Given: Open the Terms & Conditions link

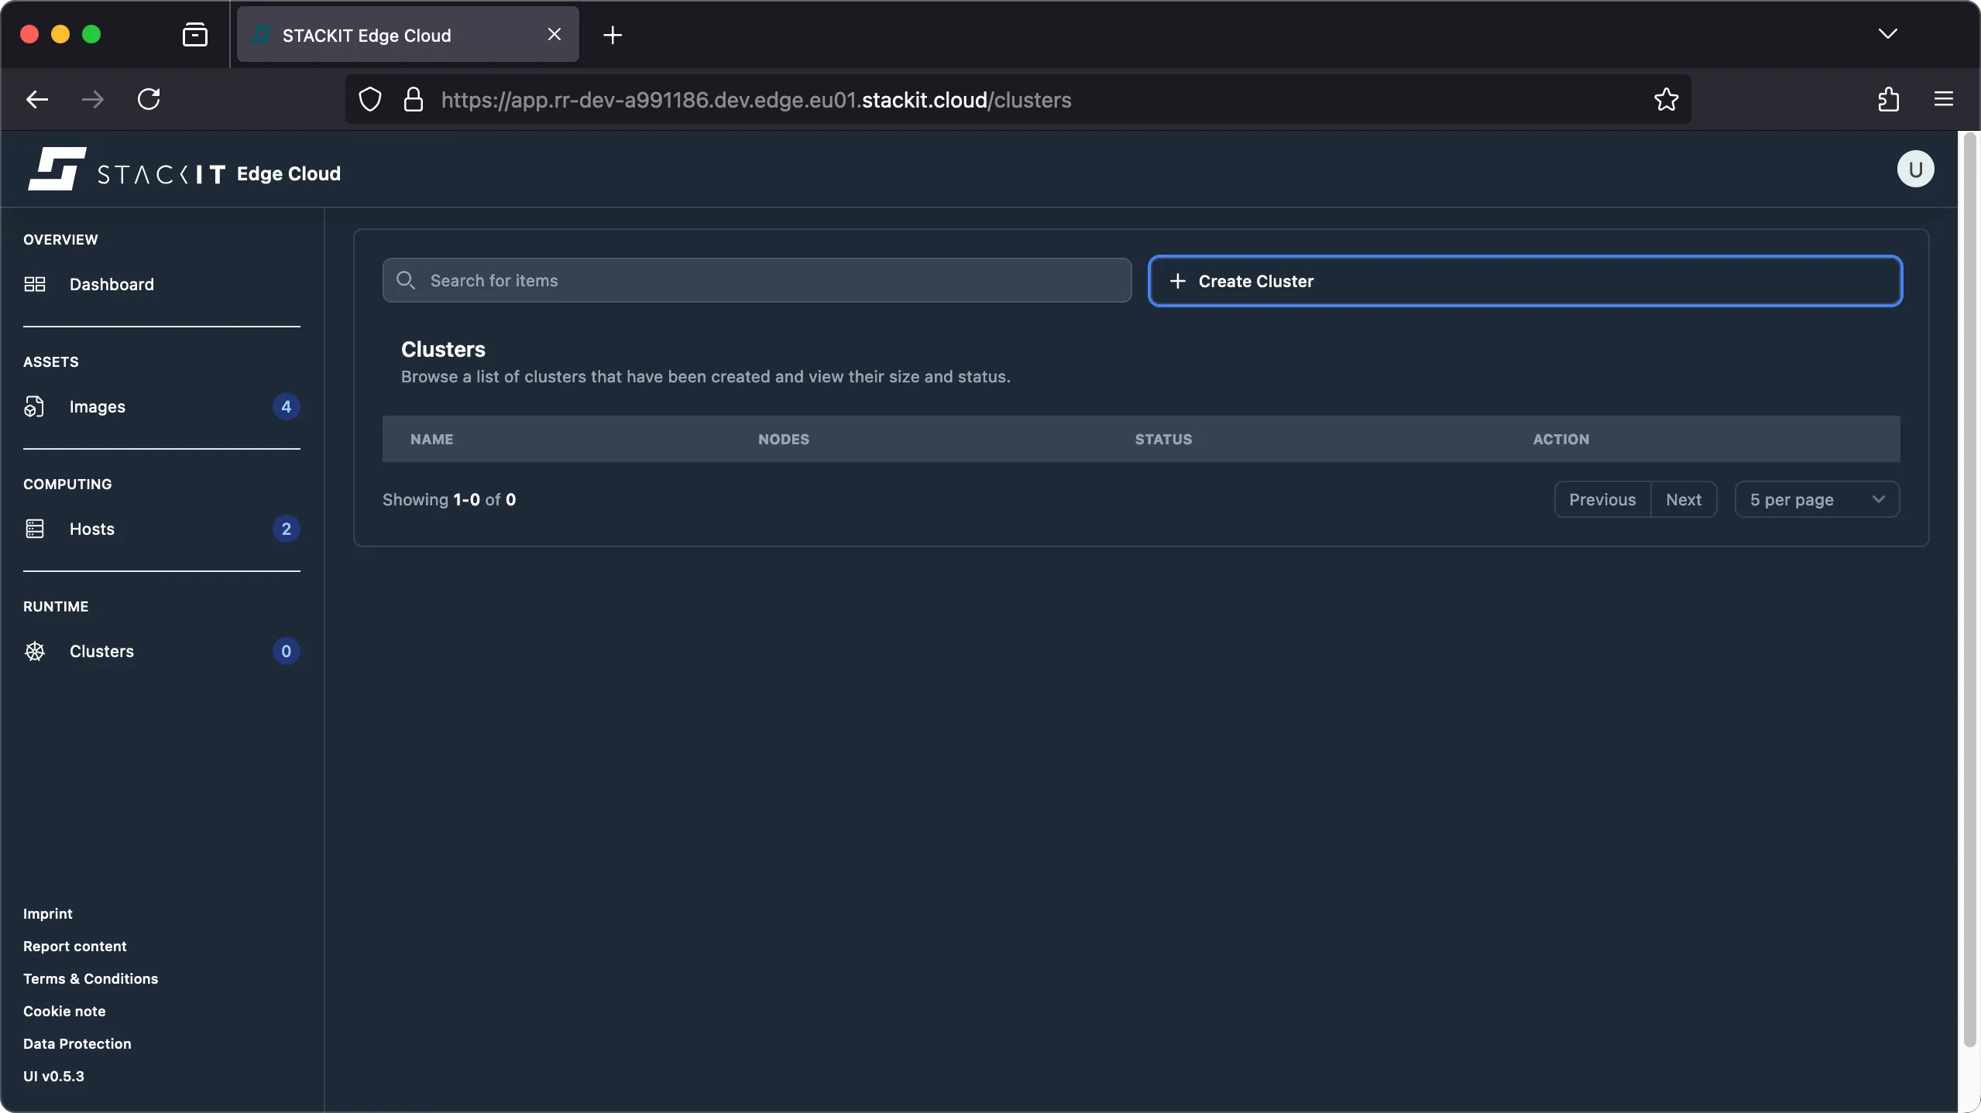Looking at the screenshot, I should pos(90,978).
